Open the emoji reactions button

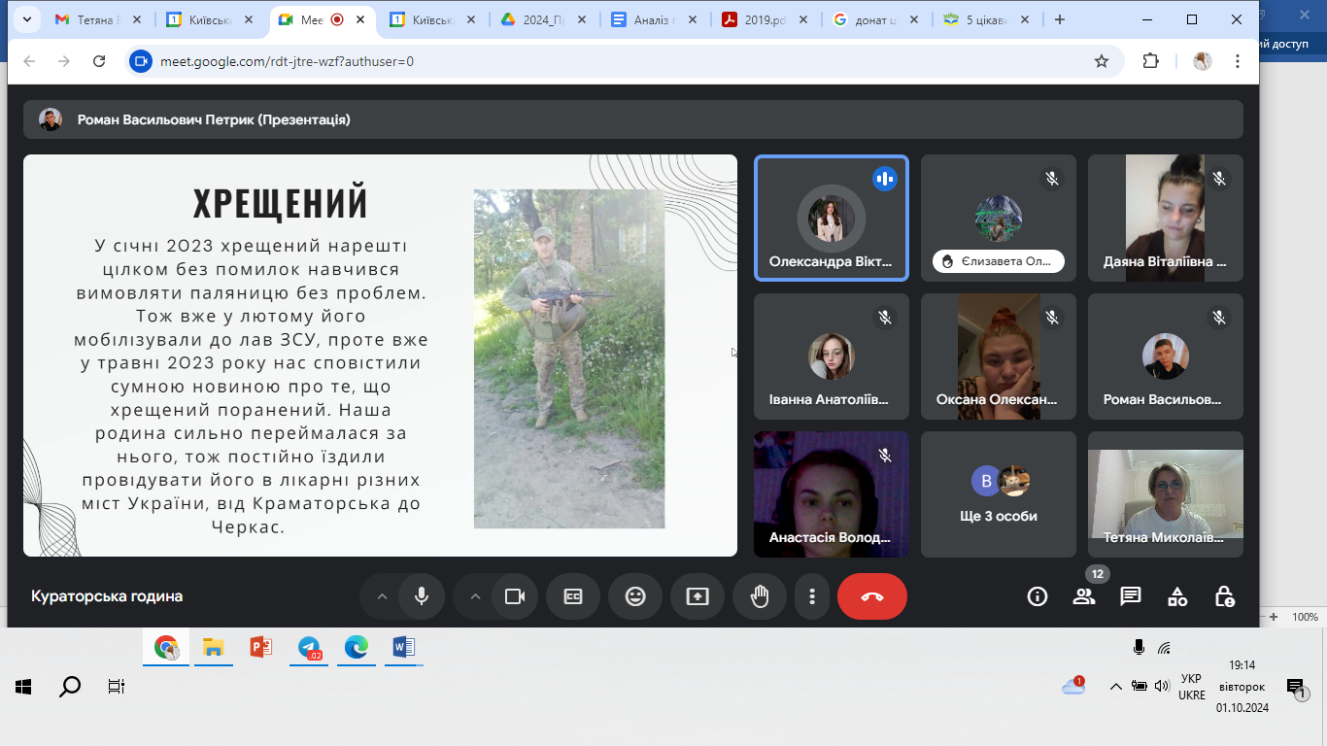tap(635, 596)
